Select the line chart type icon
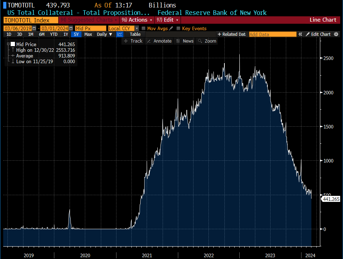 [x=120, y=34]
